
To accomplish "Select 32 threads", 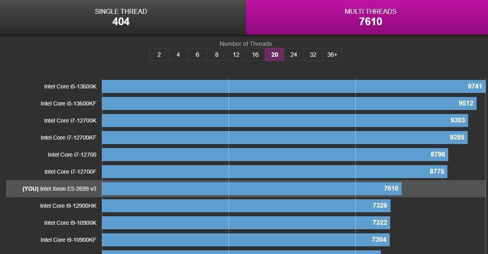I will click(x=313, y=54).
